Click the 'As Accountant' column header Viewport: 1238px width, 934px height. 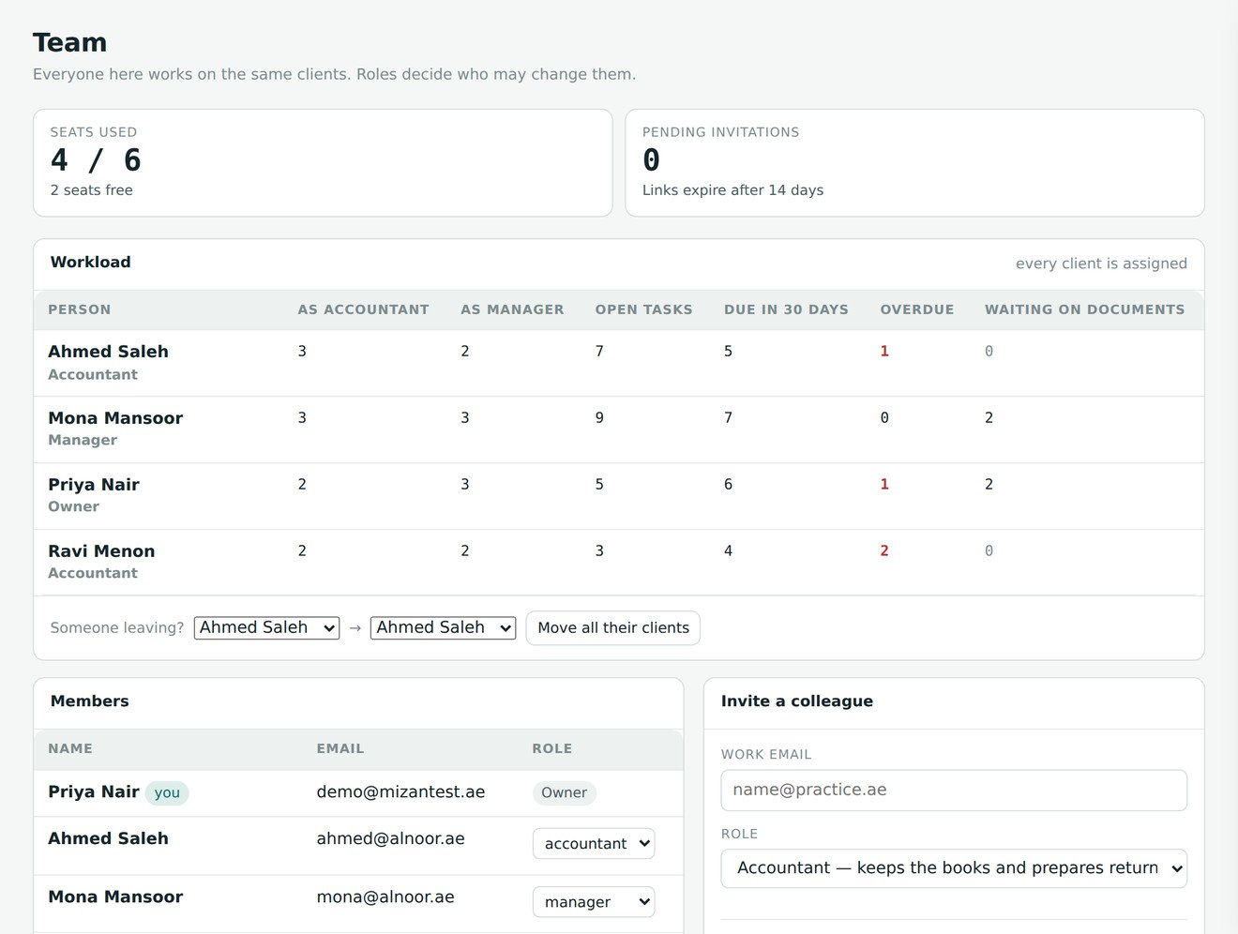click(363, 309)
